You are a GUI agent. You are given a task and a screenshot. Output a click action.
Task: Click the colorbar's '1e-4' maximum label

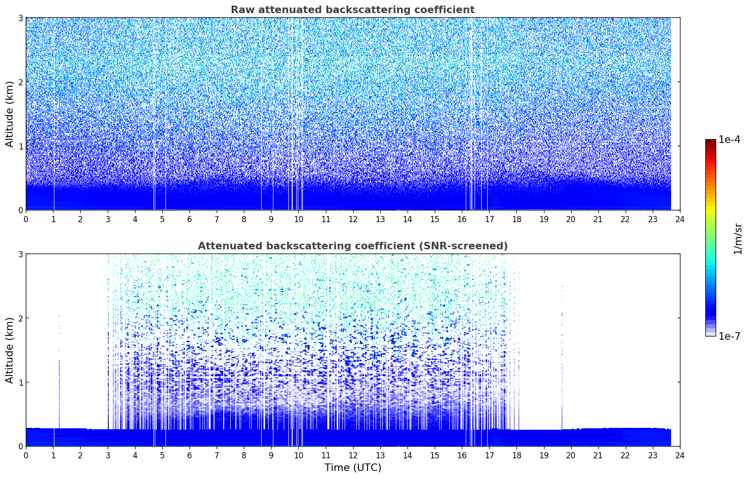click(x=729, y=140)
